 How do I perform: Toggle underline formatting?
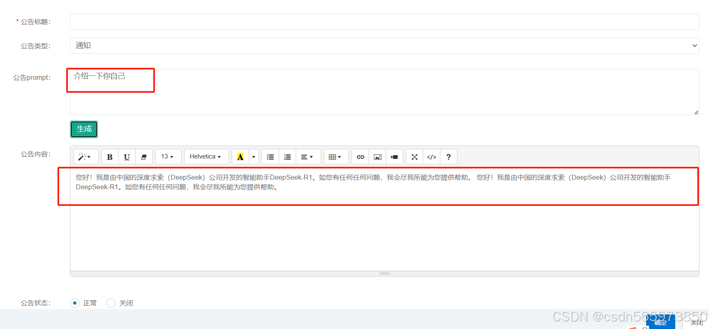click(127, 157)
